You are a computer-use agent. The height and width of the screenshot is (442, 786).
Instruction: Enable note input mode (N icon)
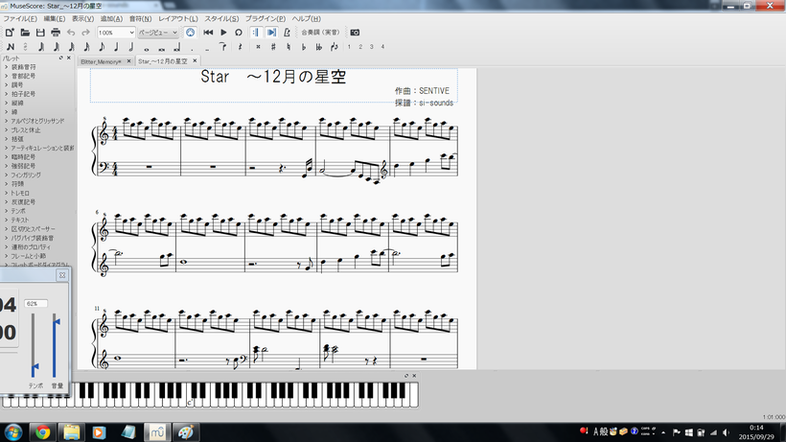coord(10,47)
